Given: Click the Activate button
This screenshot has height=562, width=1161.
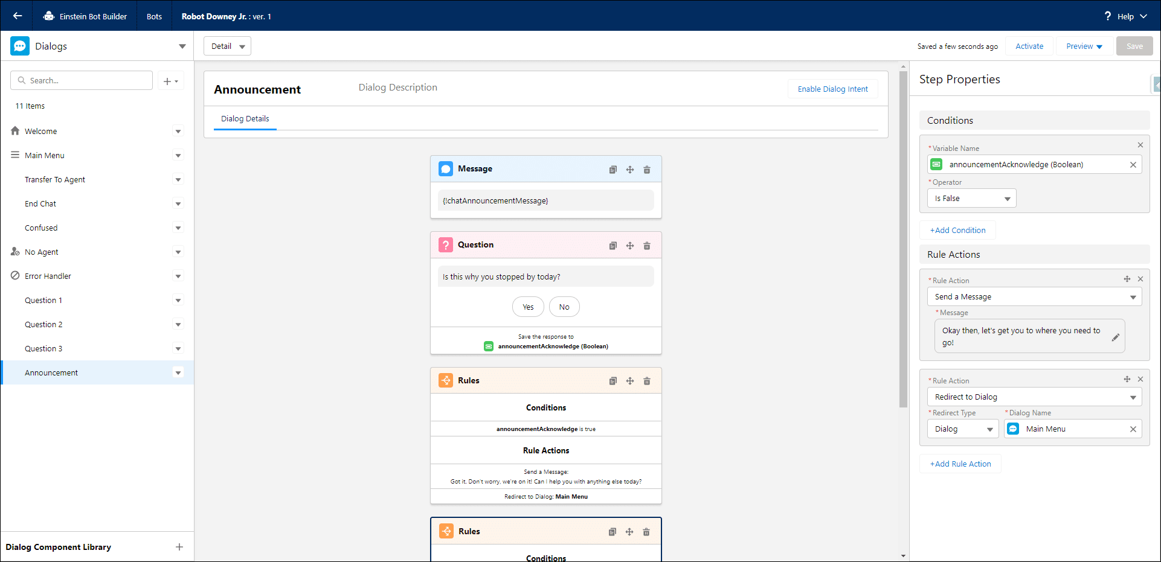Looking at the screenshot, I should tap(1029, 46).
